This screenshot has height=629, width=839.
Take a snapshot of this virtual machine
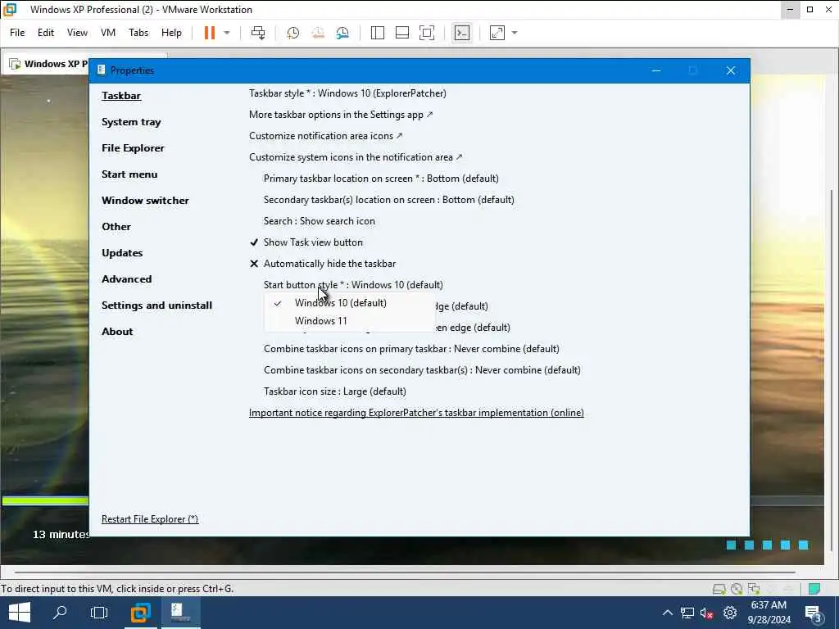click(293, 33)
